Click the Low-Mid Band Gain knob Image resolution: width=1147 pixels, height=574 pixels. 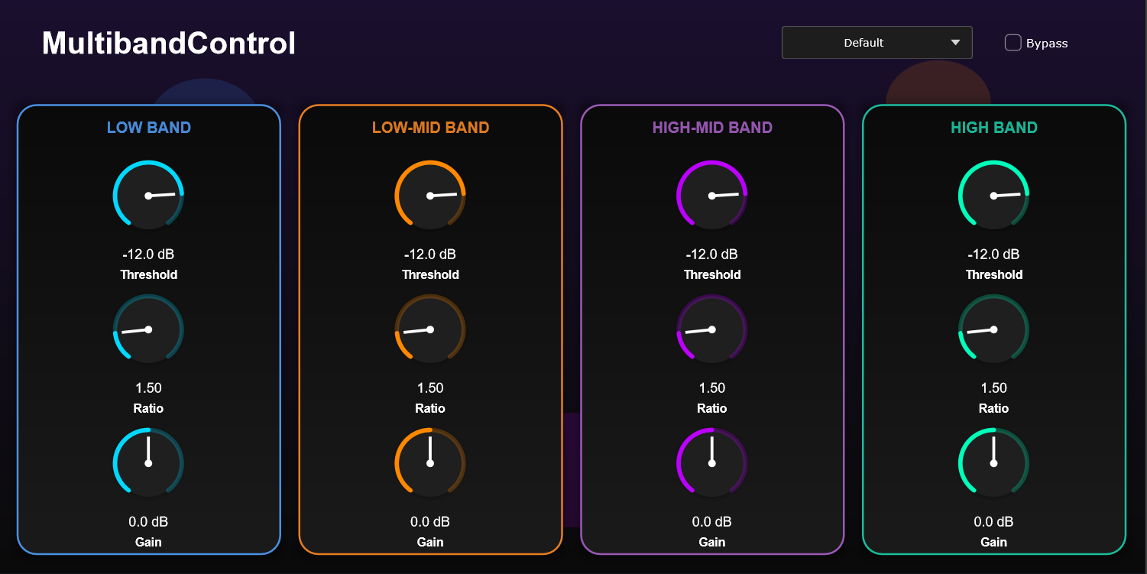coord(430,463)
